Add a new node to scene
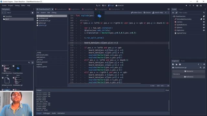207x116 pixels. pyautogui.click(x=173, y=13)
